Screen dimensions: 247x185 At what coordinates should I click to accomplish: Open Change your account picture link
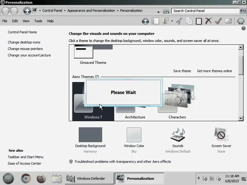pos(29,55)
